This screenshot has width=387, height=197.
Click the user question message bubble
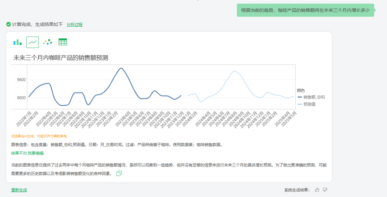(x=305, y=10)
